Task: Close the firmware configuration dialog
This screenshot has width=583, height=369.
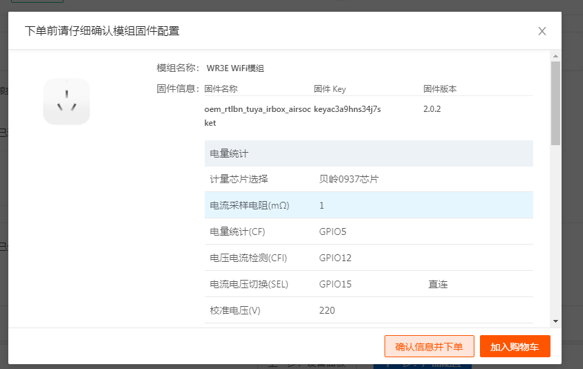Action: pyautogui.click(x=542, y=31)
